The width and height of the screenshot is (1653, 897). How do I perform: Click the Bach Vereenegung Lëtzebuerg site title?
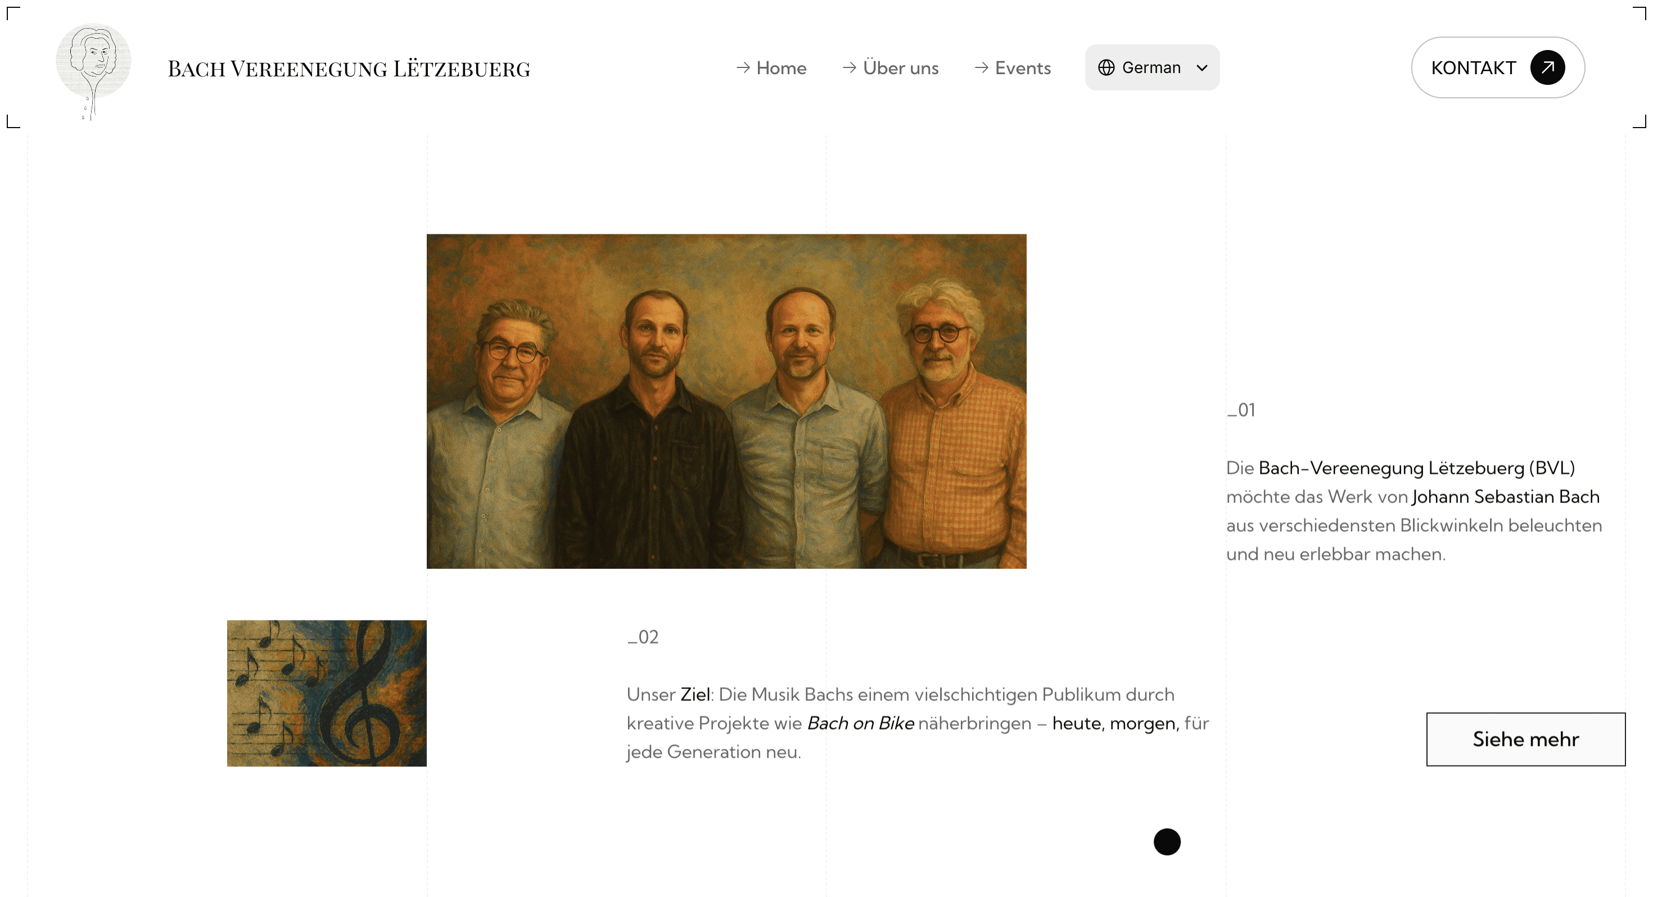coord(349,69)
